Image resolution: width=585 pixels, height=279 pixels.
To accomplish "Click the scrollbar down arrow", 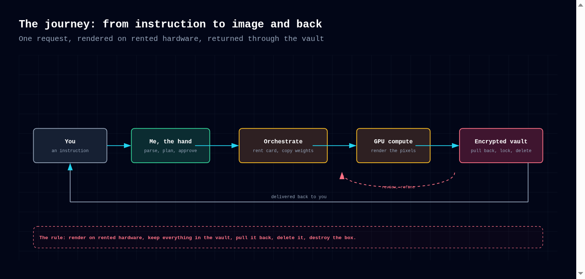I will pyautogui.click(x=581, y=274).
